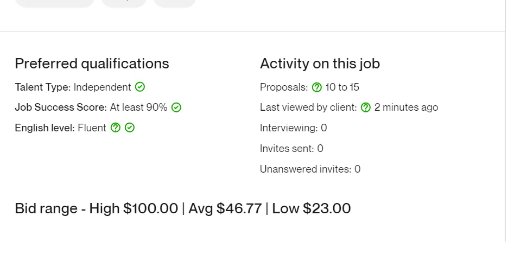The height and width of the screenshot is (254, 527).
Task: Click the English level label
Action: point(45,128)
